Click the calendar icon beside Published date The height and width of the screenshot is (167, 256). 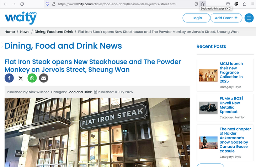pyautogui.click(x=96, y=92)
